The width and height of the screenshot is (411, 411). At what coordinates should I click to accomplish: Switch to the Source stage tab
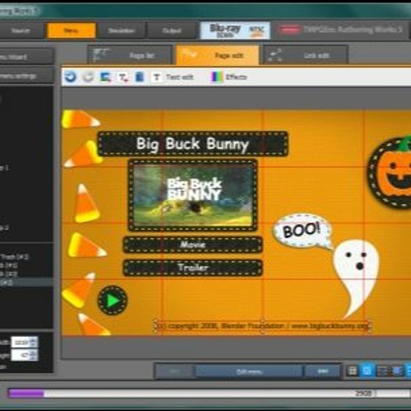(x=21, y=30)
